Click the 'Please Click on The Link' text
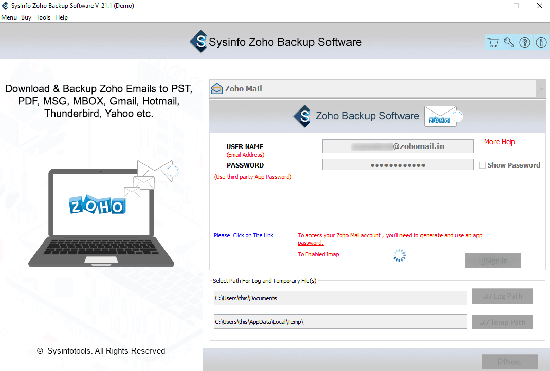The width and height of the screenshot is (550, 371). [244, 235]
